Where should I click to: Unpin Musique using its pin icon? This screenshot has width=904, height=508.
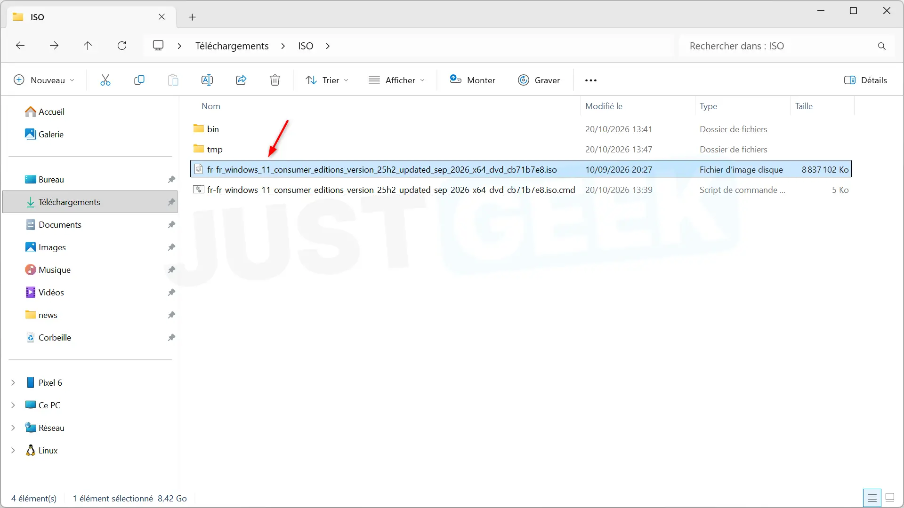(171, 270)
